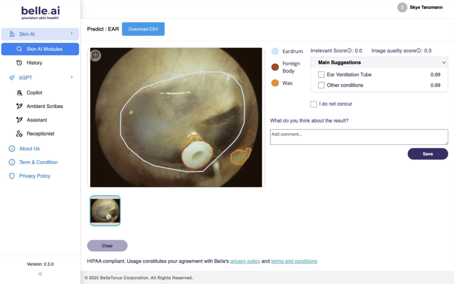Expand the Skin AI menu arrow
This screenshot has width=454, height=284.
point(72,34)
